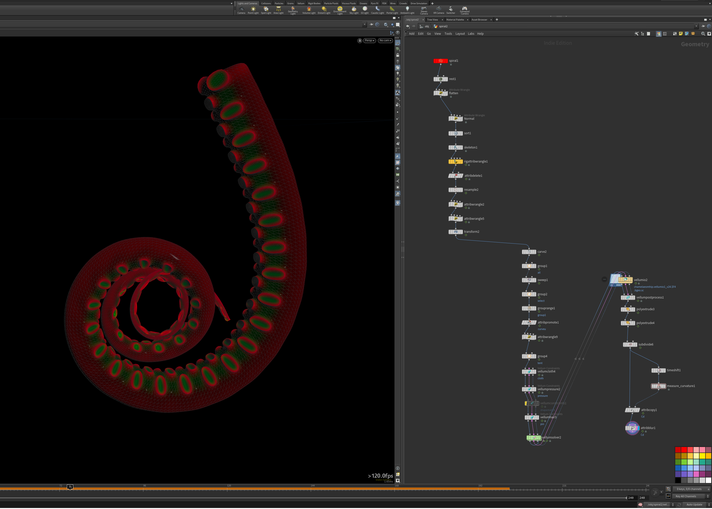The image size is (712, 509).
Task: Click the Camera shelf tool
Action: (x=241, y=10)
